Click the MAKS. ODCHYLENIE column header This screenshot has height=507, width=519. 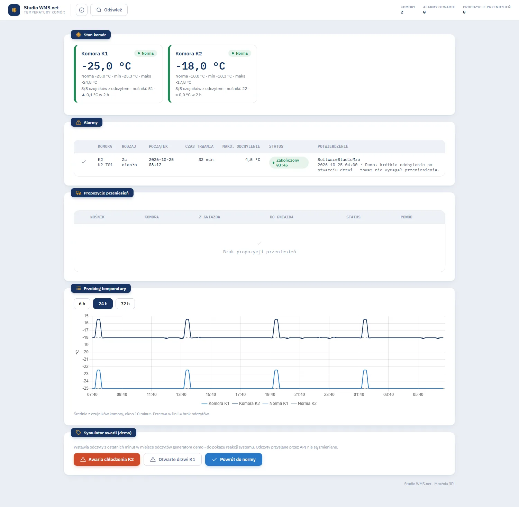tap(241, 146)
